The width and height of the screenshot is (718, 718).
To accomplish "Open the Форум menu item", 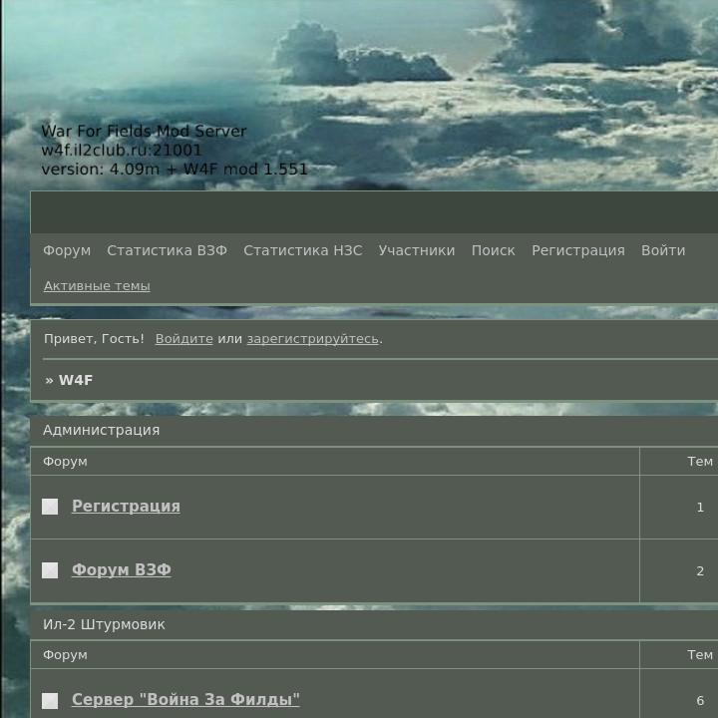I will click(67, 250).
